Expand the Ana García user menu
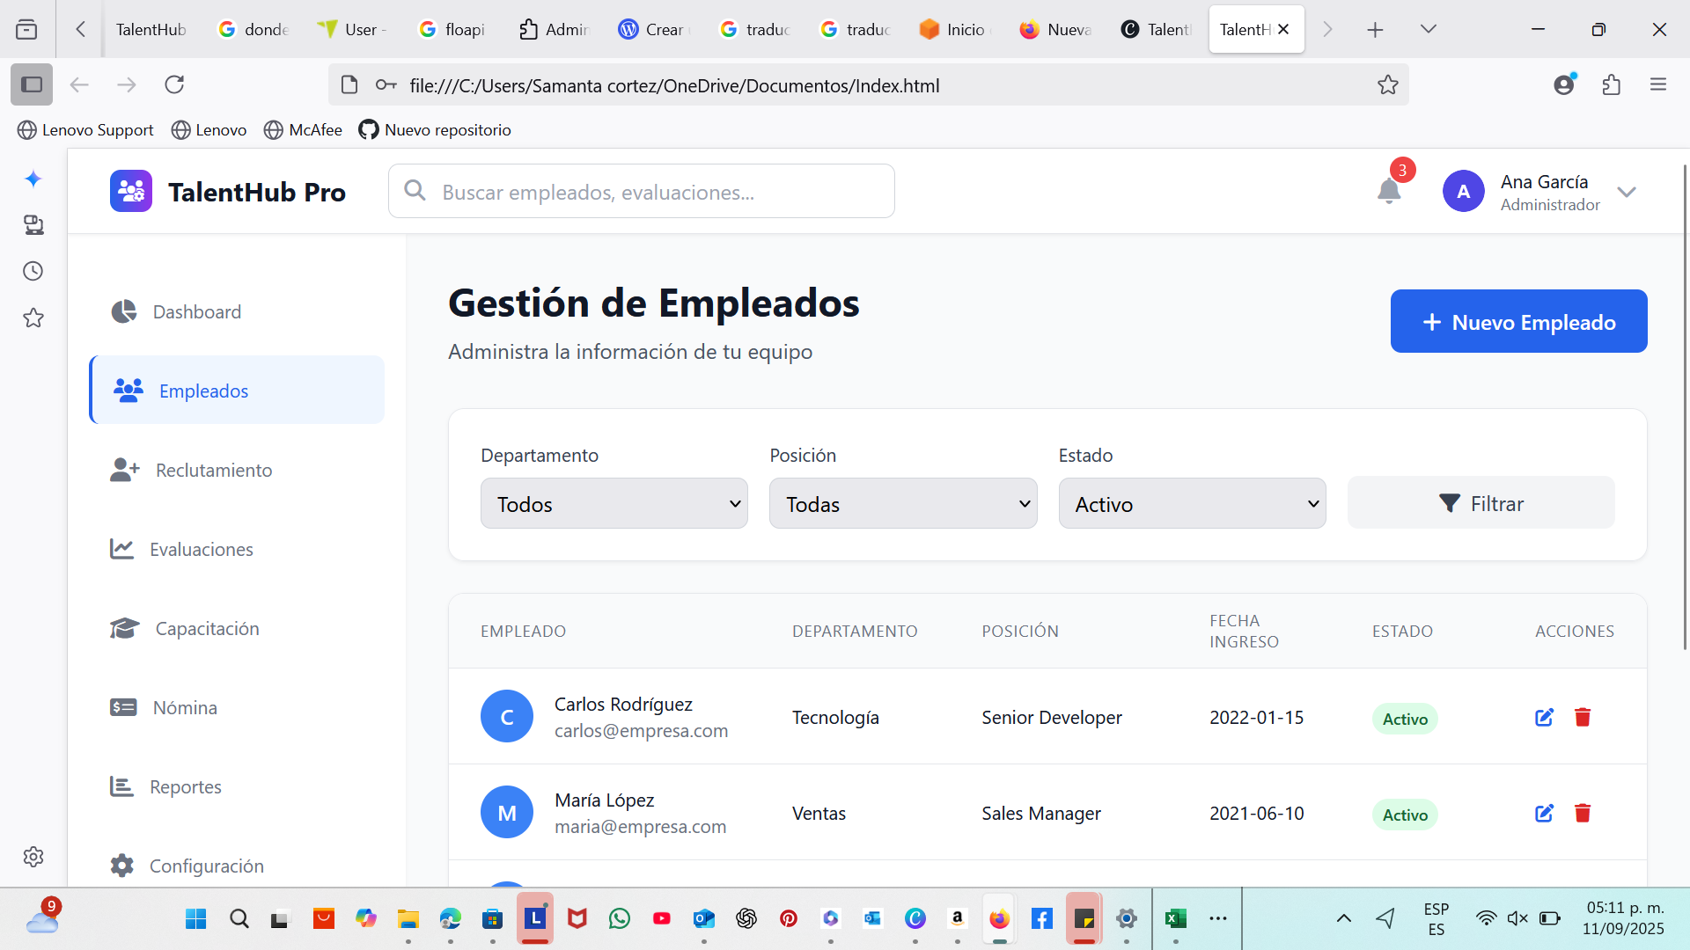 pyautogui.click(x=1626, y=192)
